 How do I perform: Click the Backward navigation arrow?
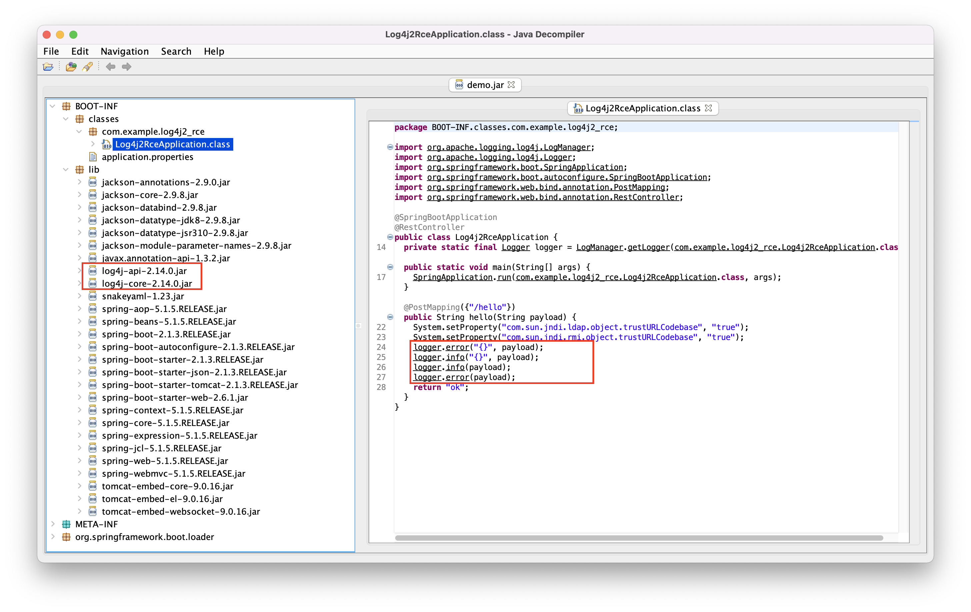click(x=111, y=67)
